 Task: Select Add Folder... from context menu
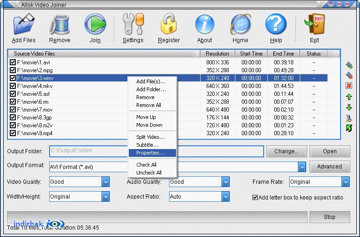152,89
